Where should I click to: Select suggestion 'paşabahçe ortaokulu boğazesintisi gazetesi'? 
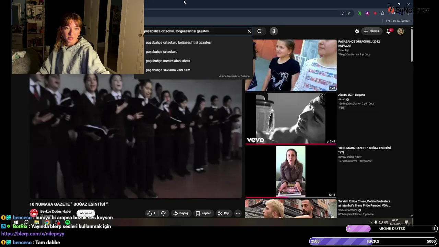[179, 43]
